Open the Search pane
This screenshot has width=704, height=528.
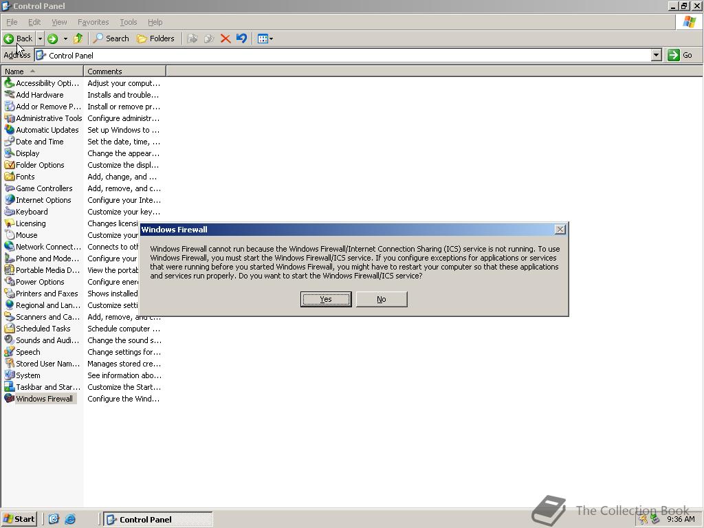pos(111,38)
